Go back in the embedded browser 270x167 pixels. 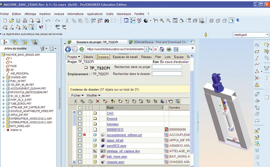[x=68, y=49]
